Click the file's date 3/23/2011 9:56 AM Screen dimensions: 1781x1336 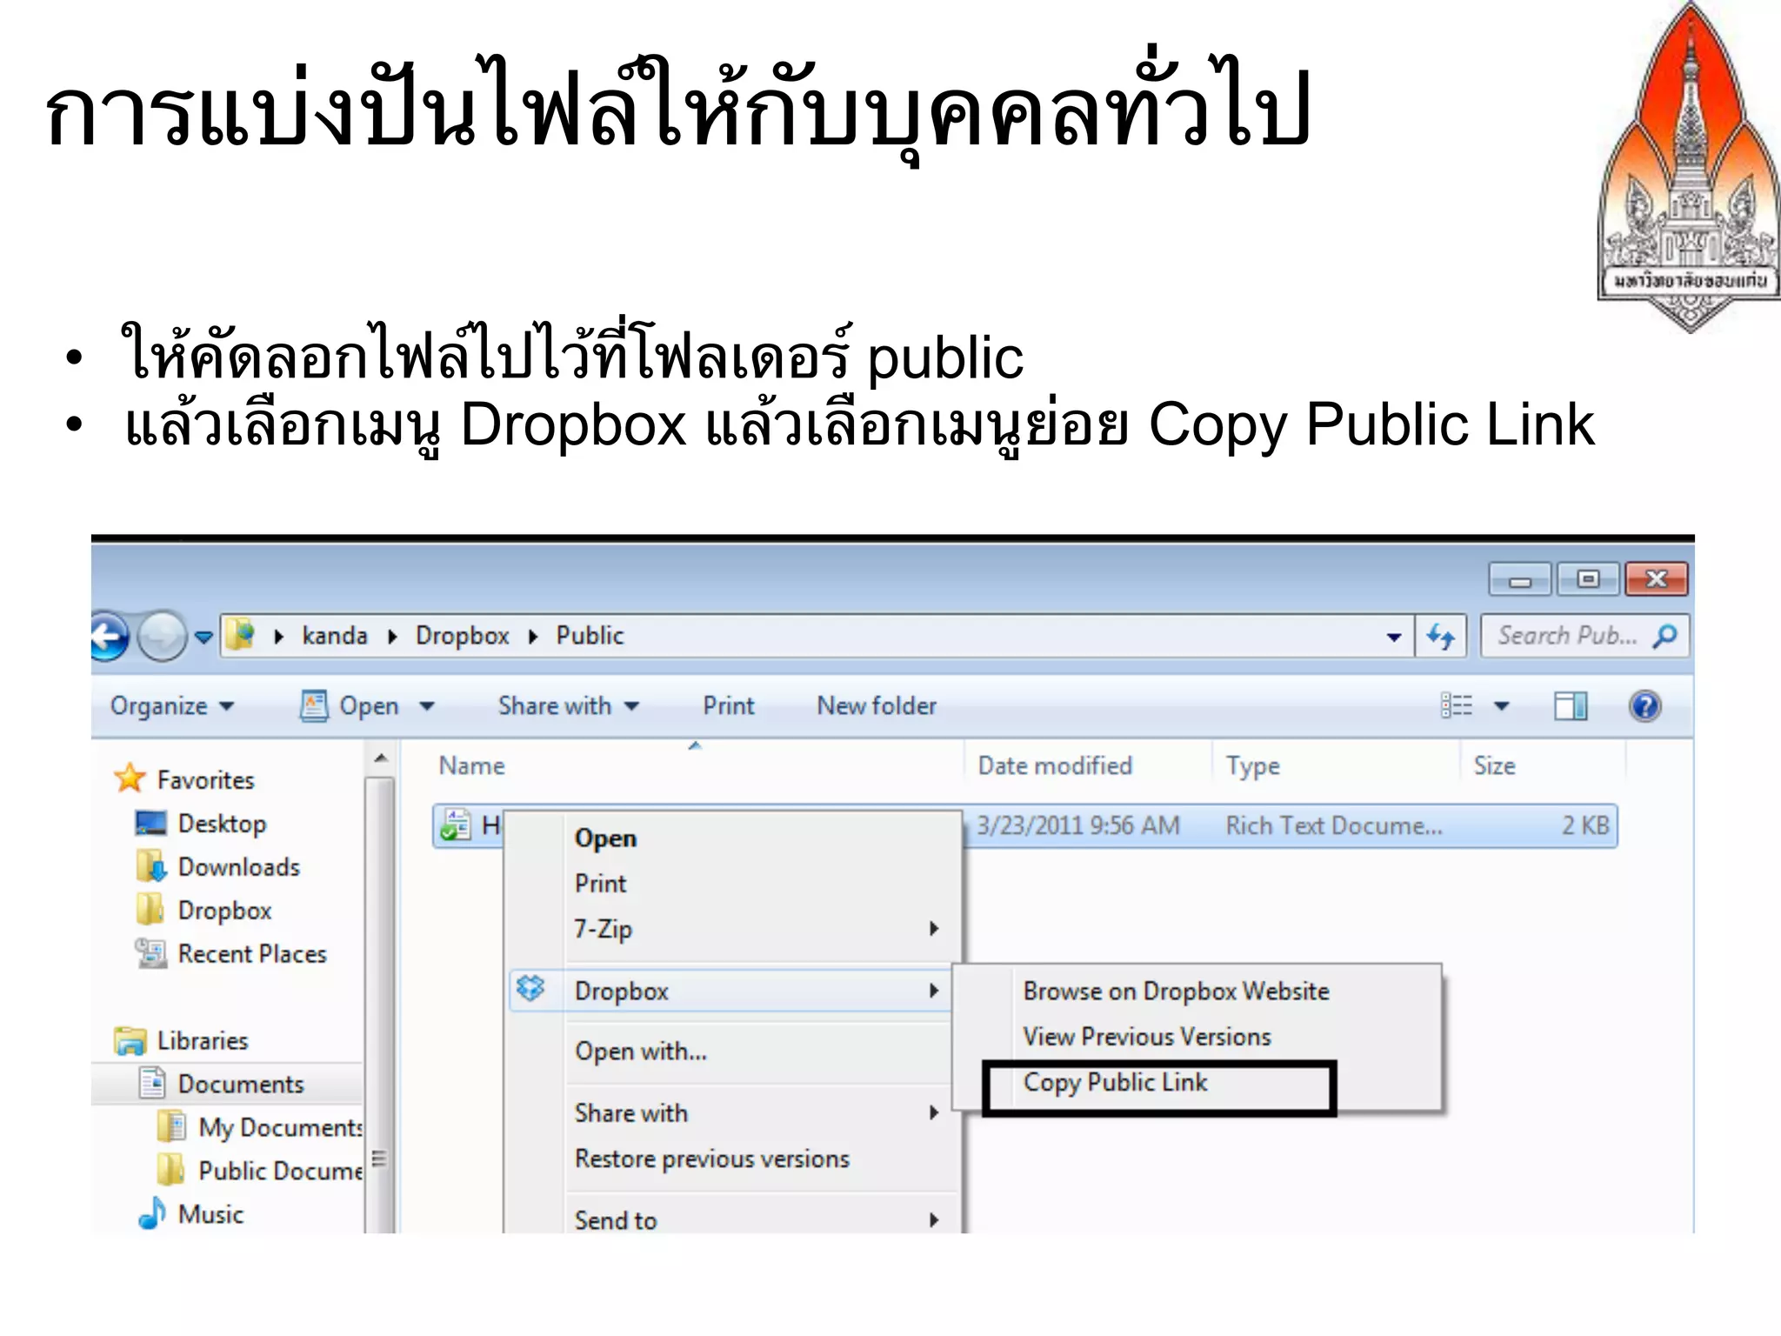click(1077, 825)
